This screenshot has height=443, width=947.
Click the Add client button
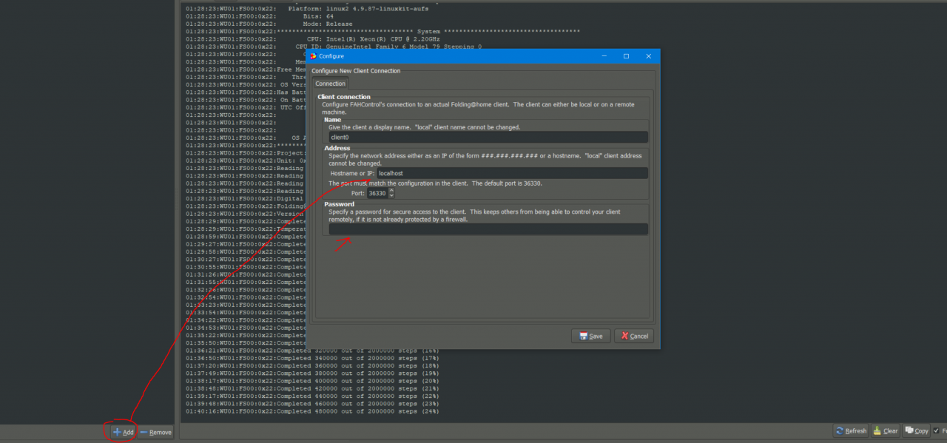[123, 432]
